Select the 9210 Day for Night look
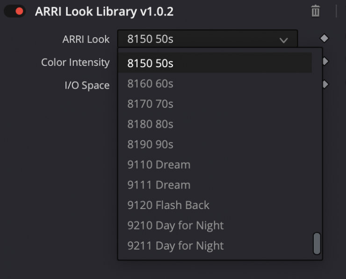 [215, 225]
